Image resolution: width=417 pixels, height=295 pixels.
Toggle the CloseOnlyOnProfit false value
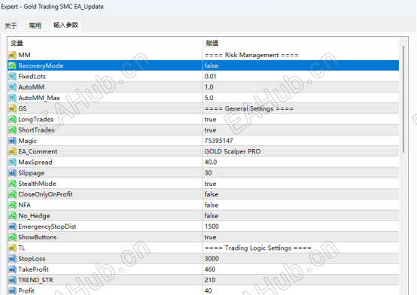click(x=301, y=194)
